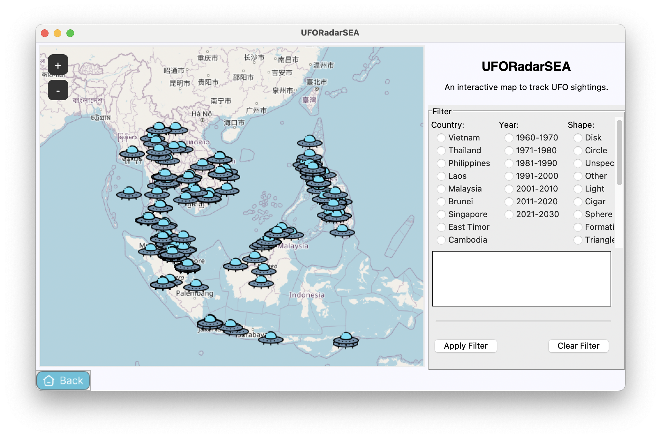Select the Disk shape option

point(578,138)
